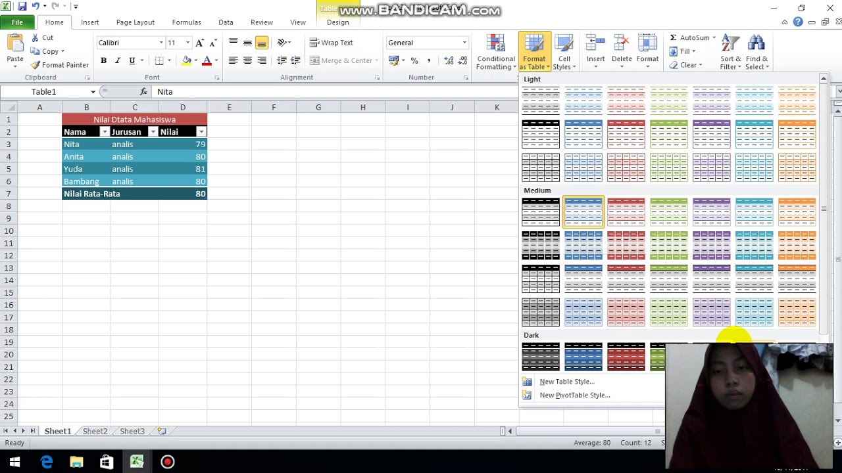Viewport: 842px width, 473px height.
Task: Click the Percent Style icon
Action: [x=414, y=60]
